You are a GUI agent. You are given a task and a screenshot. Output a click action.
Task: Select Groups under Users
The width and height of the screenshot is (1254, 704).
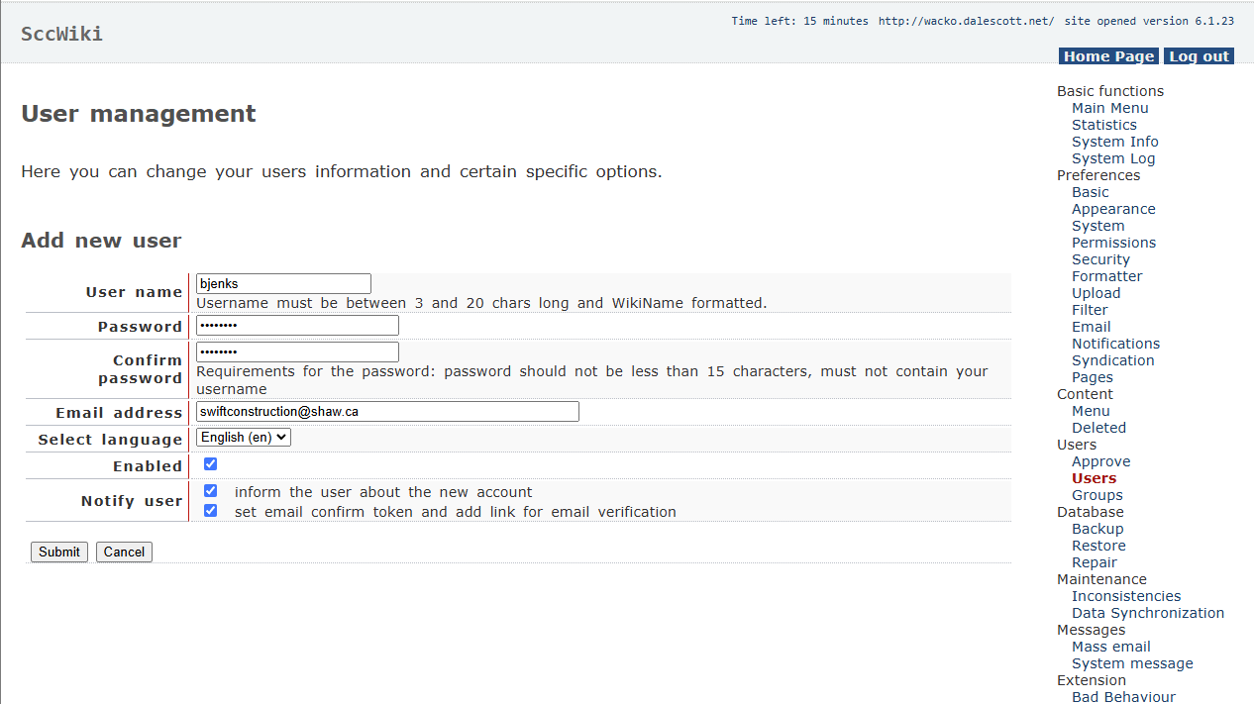pos(1097,495)
